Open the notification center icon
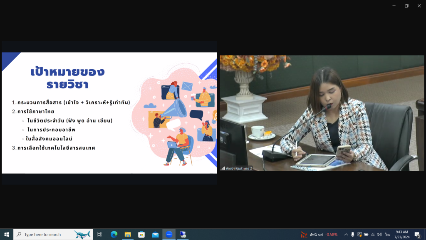Image resolution: width=426 pixels, height=240 pixels. pos(417,235)
